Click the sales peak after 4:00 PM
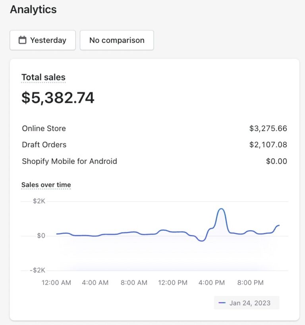 (221, 209)
